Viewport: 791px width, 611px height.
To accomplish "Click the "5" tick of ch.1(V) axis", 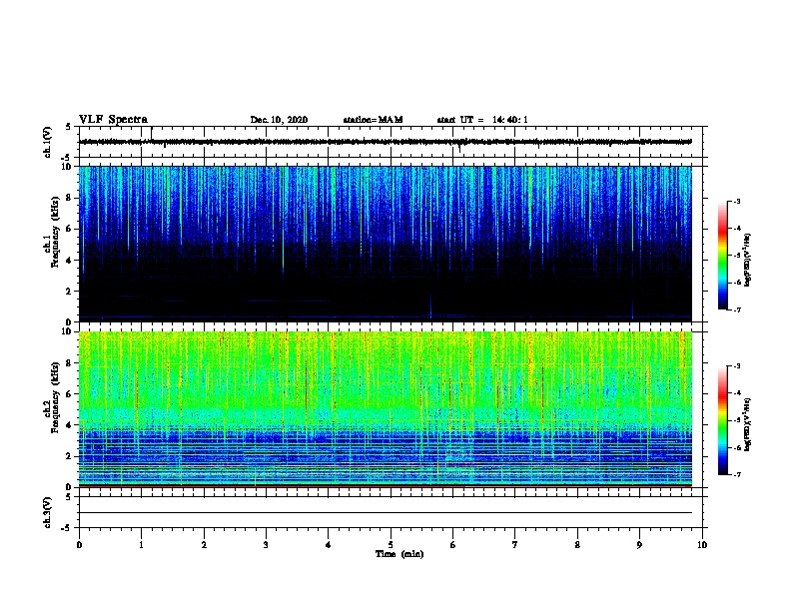I will coord(69,127).
